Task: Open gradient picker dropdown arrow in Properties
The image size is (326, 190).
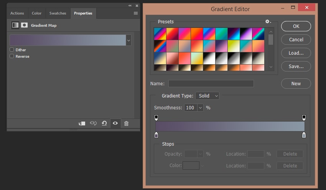Action: coord(128,40)
